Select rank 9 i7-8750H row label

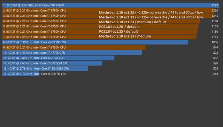[x=34, y=48]
